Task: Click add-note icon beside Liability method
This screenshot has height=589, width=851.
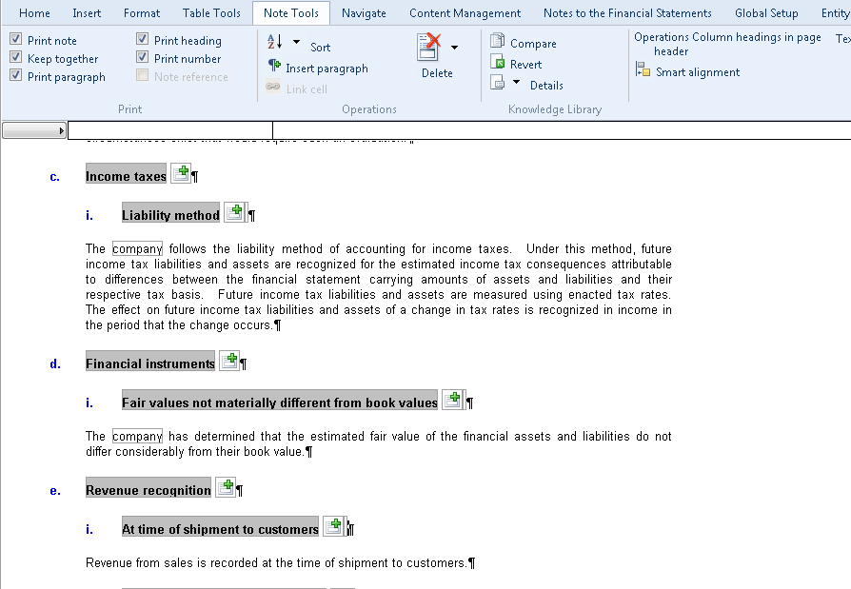Action: pyautogui.click(x=235, y=212)
